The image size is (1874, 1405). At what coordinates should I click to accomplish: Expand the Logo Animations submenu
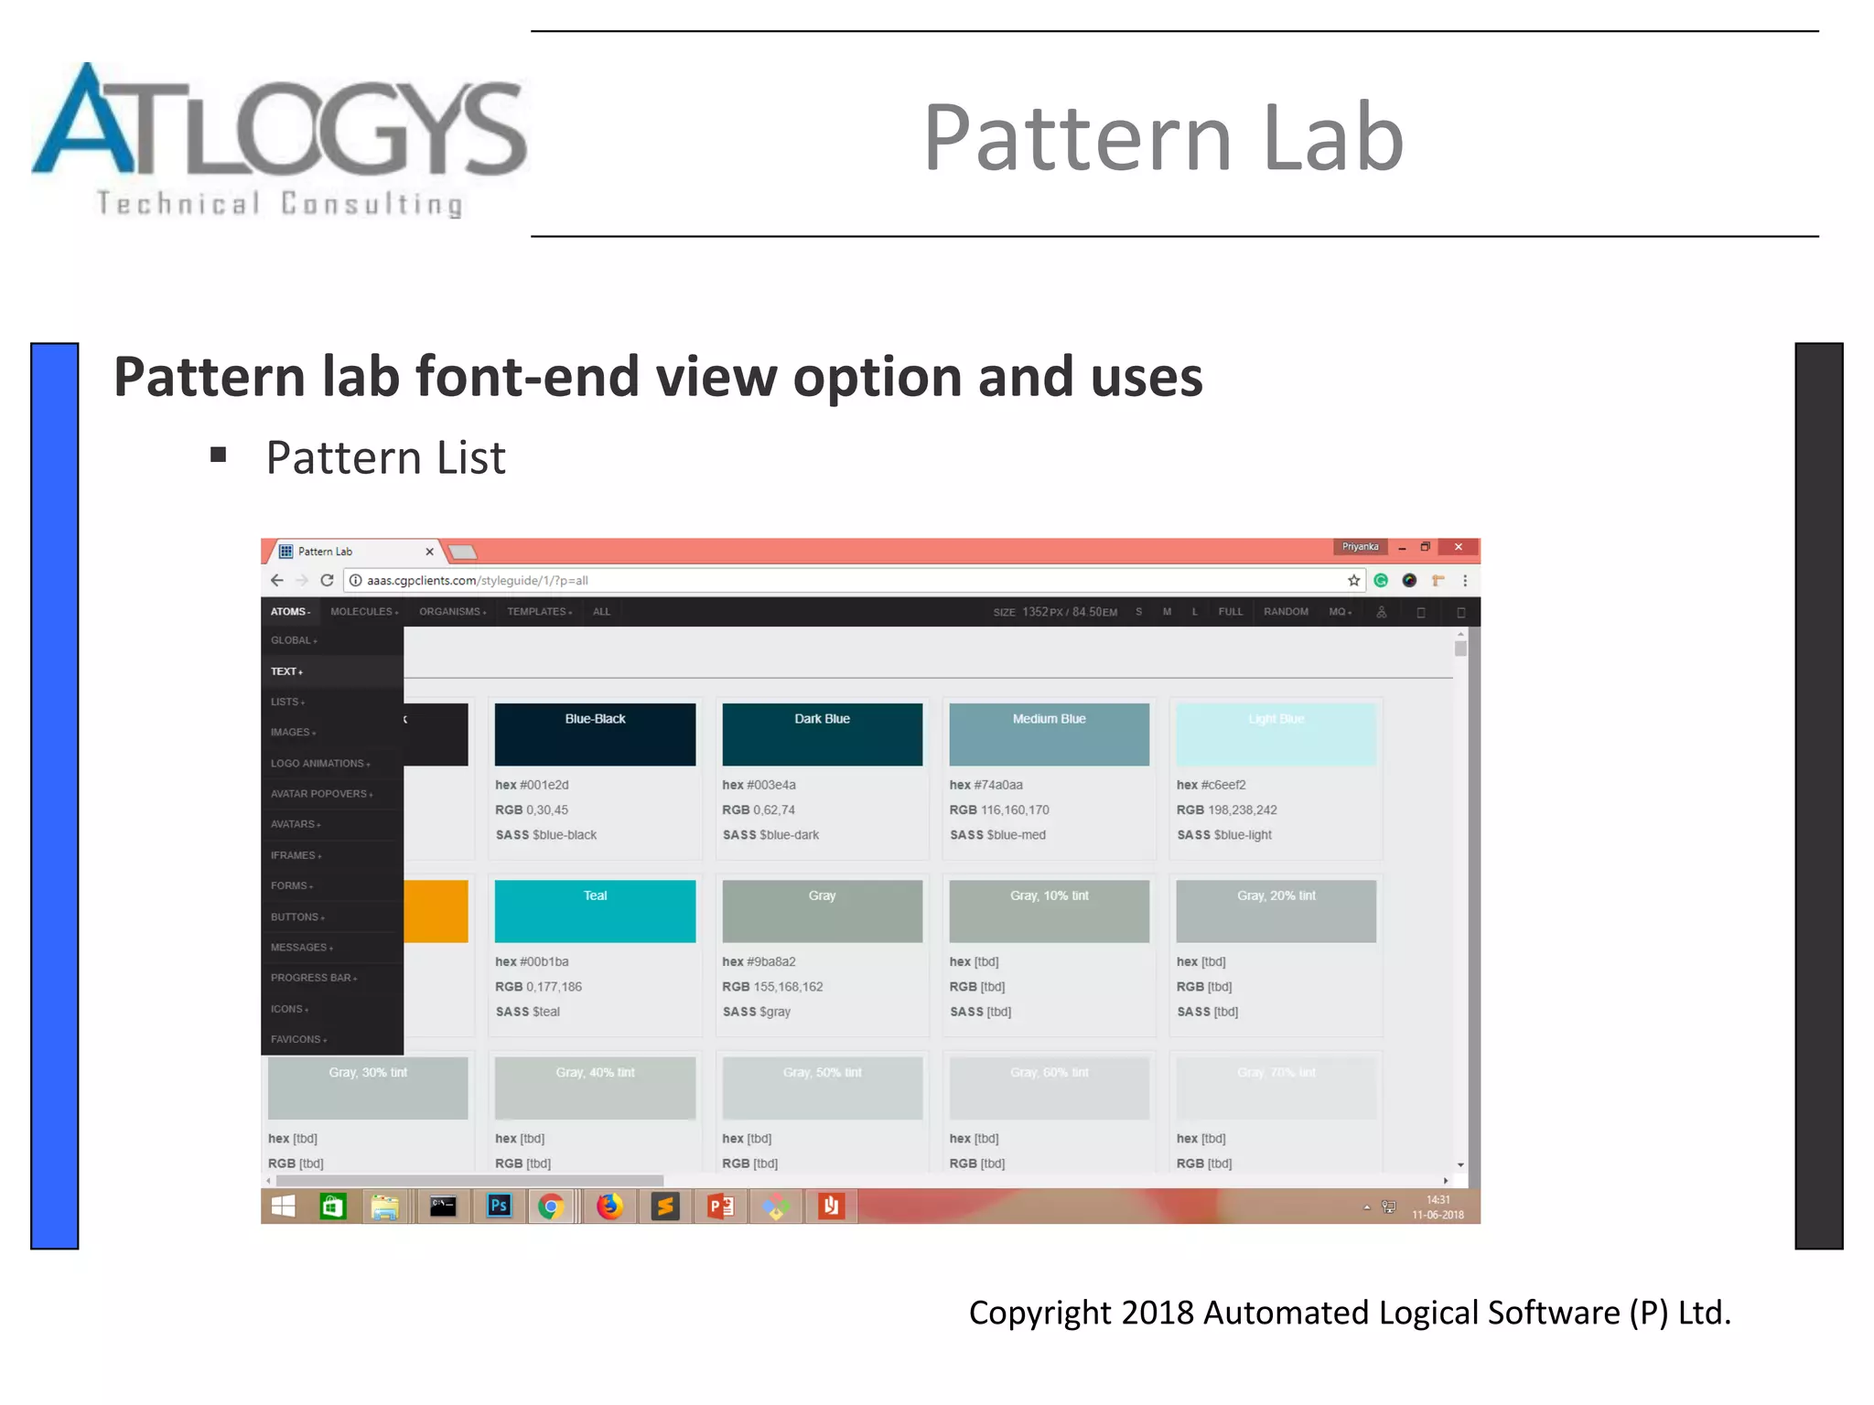332,763
